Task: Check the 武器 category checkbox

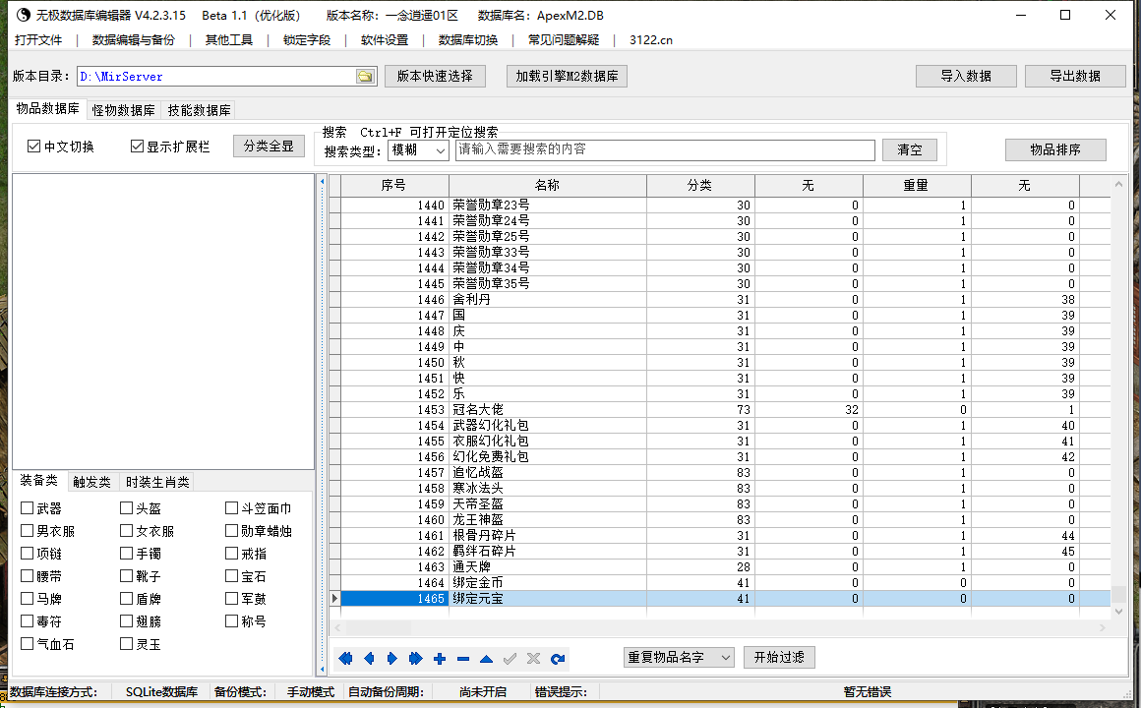Action: point(27,508)
